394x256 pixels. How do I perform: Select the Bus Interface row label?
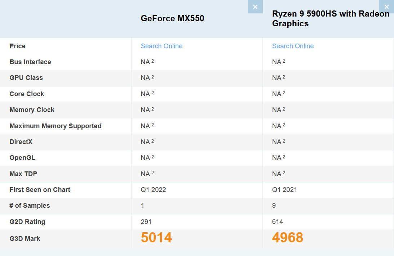coord(30,62)
